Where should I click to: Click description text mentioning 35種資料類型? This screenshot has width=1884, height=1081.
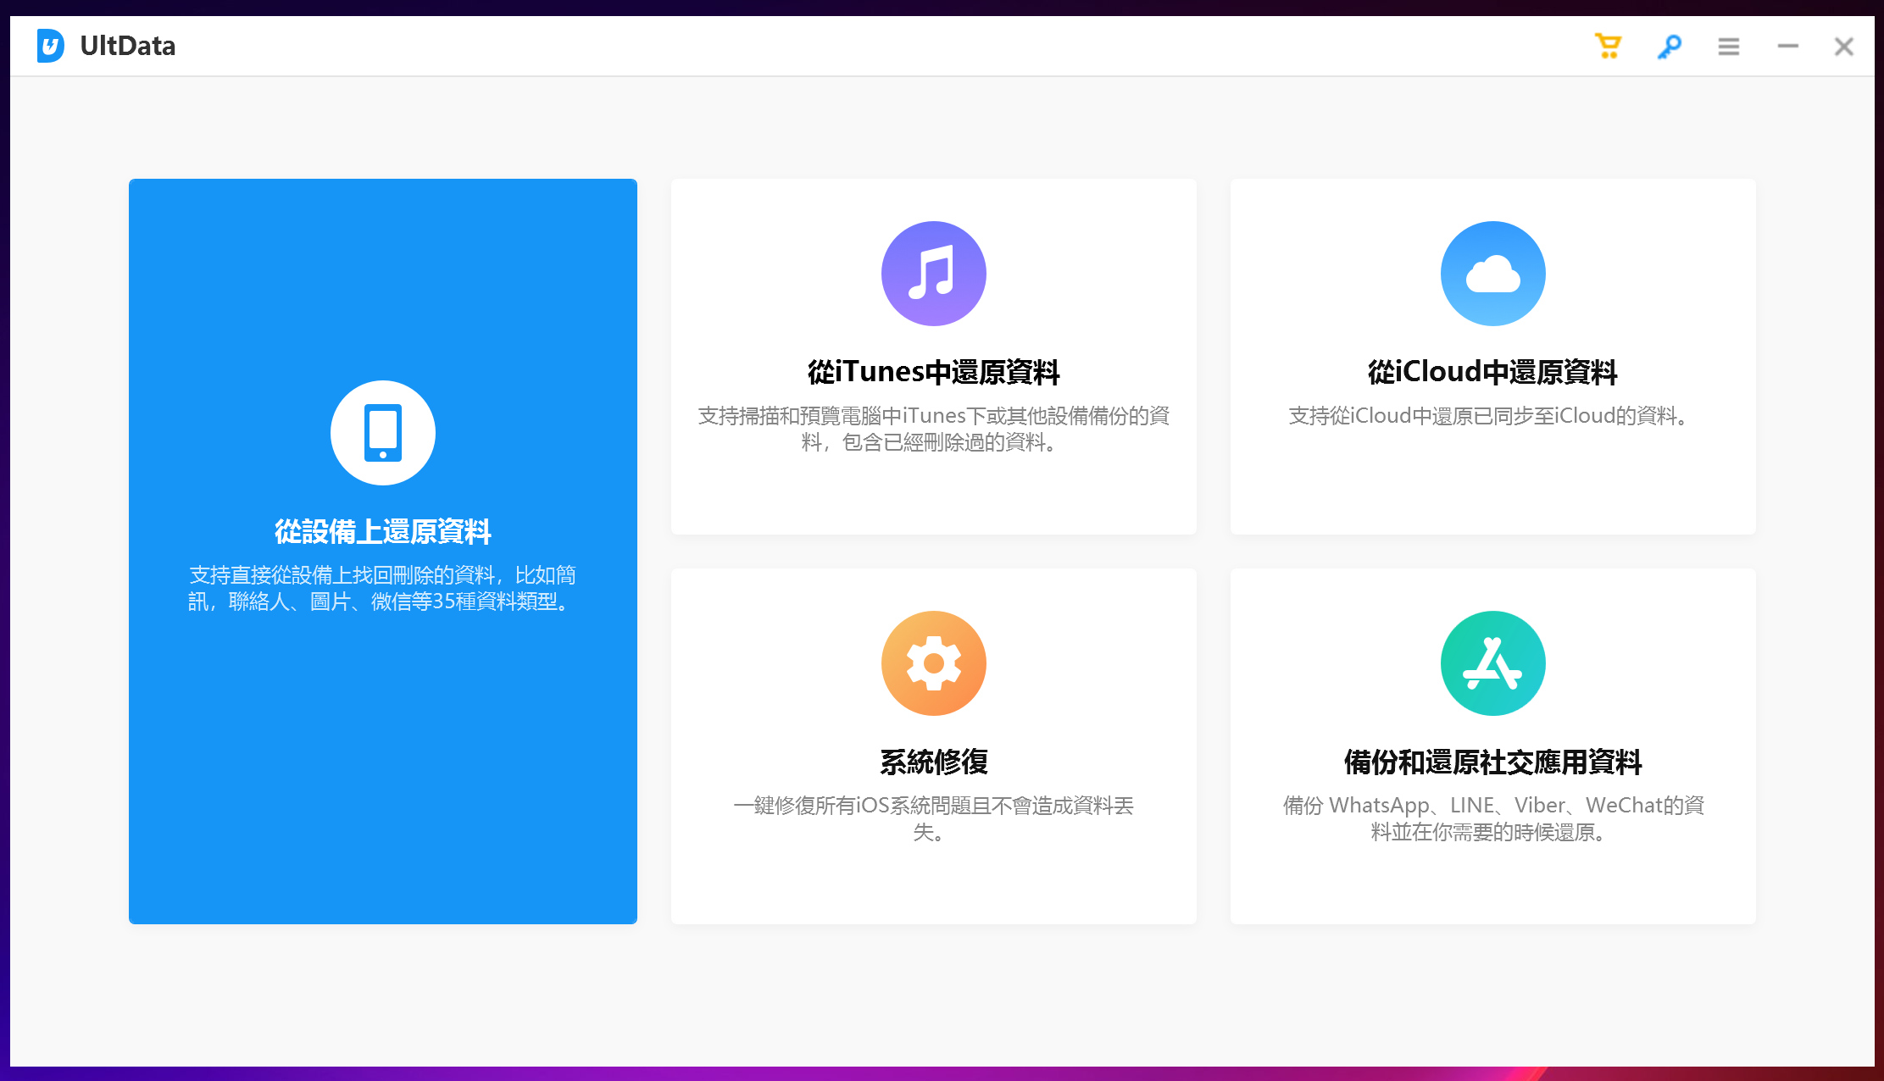[383, 588]
